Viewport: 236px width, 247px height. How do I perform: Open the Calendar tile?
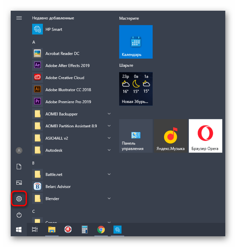pyautogui.click(x=136, y=42)
